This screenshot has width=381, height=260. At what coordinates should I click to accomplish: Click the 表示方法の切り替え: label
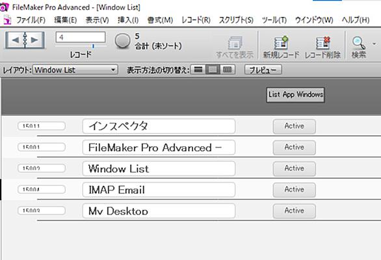(x=158, y=70)
